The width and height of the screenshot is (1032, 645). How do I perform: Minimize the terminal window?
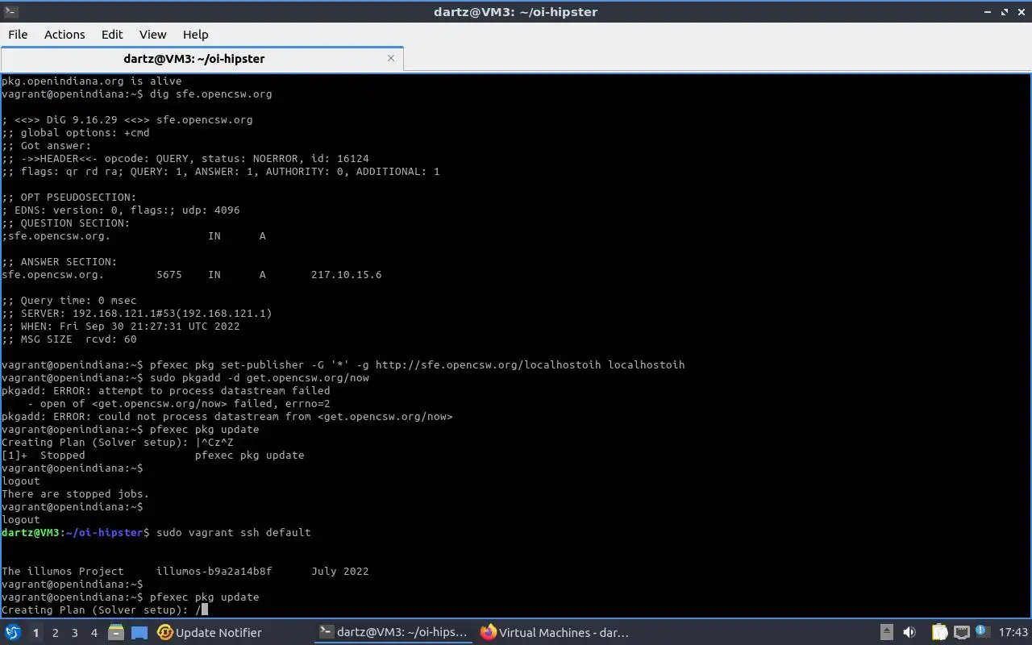pos(988,12)
